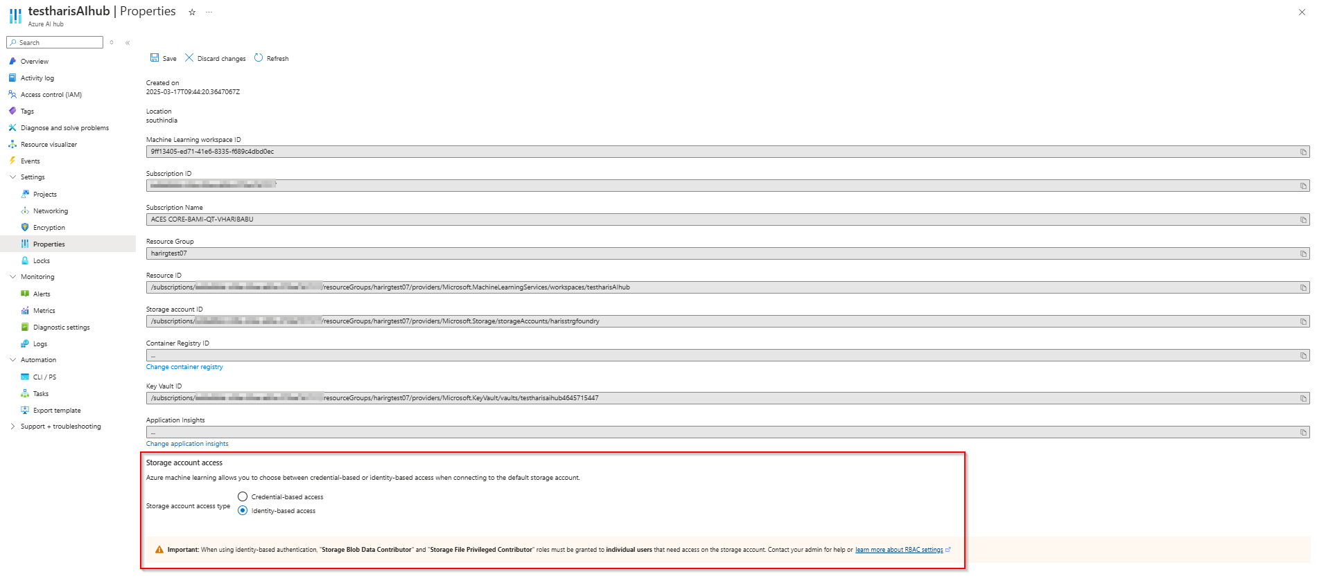Screen dimensions: 1317x583
Task: Click the Encryption shield icon
Action: click(x=25, y=227)
